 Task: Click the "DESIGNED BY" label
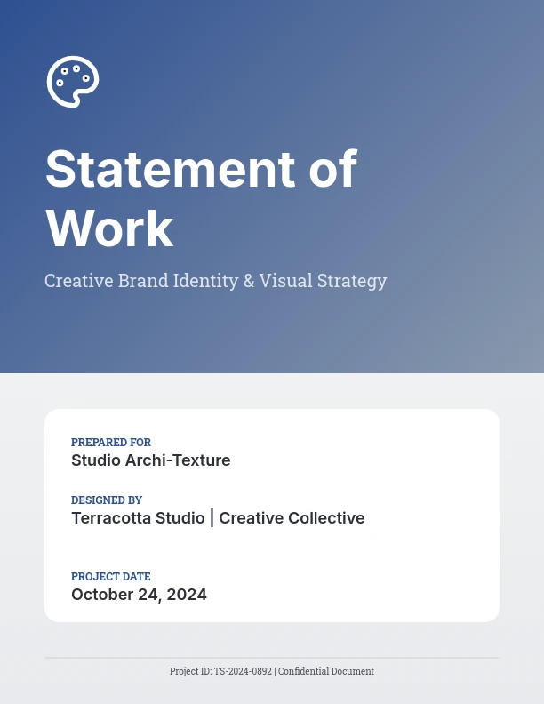coord(107,500)
